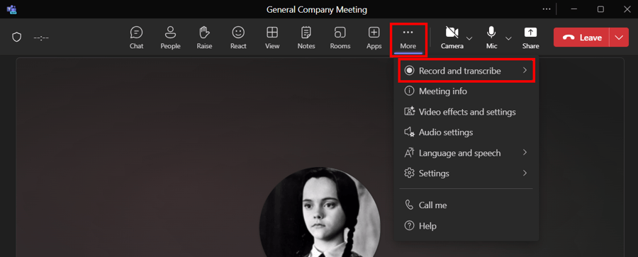Open Video effects and settings

[x=466, y=112]
